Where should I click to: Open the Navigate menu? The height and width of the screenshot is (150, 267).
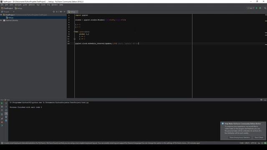pos(18,5)
